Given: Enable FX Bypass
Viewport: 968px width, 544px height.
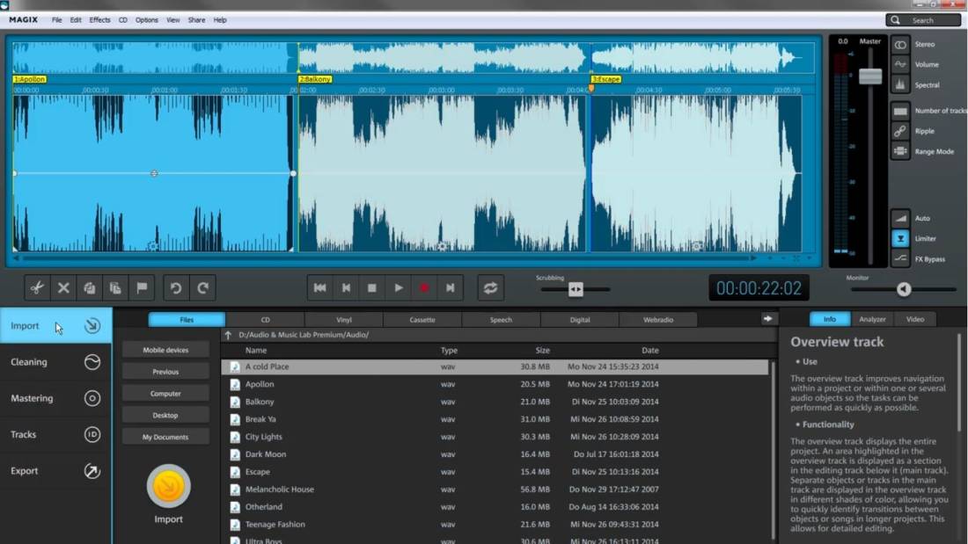Looking at the screenshot, I should [x=900, y=258].
